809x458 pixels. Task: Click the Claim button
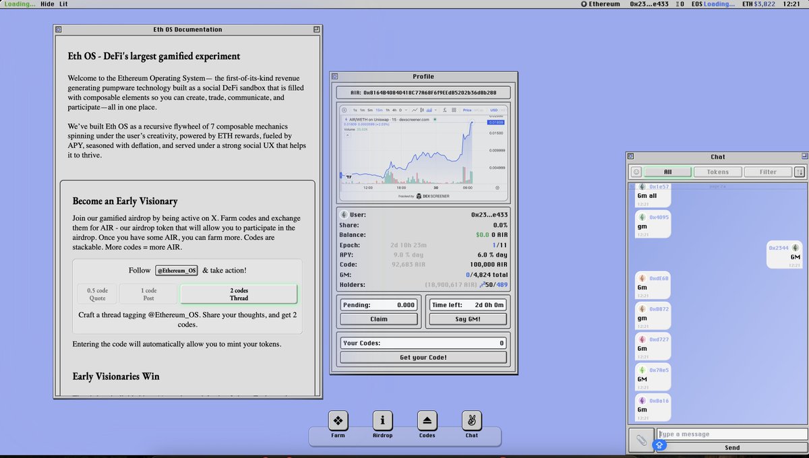[x=379, y=319]
